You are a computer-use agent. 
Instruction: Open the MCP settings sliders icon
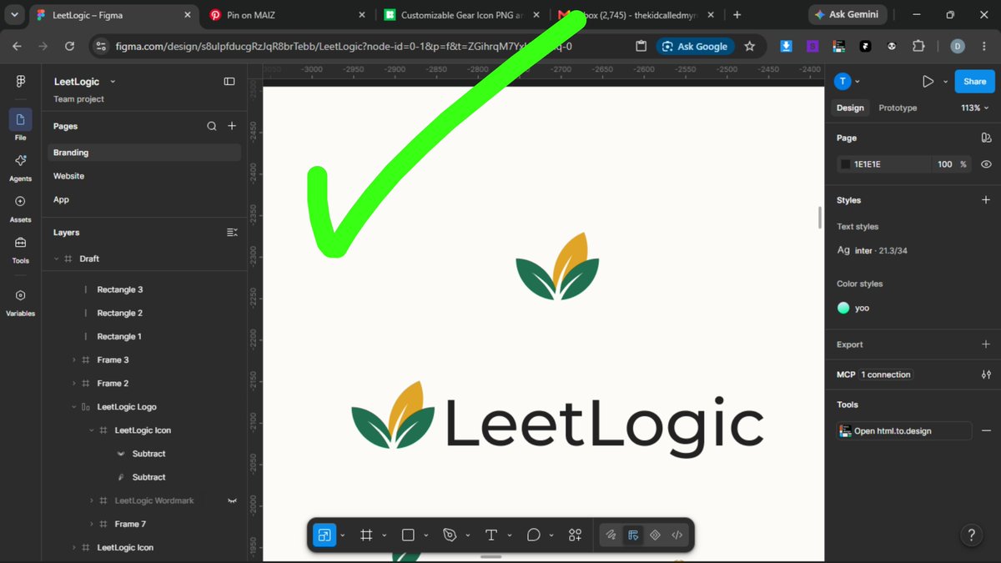click(x=986, y=374)
